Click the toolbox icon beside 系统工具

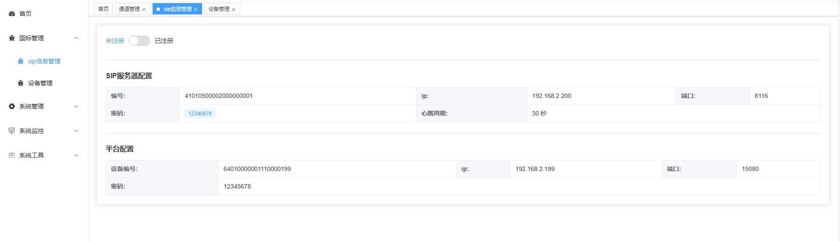tap(12, 155)
